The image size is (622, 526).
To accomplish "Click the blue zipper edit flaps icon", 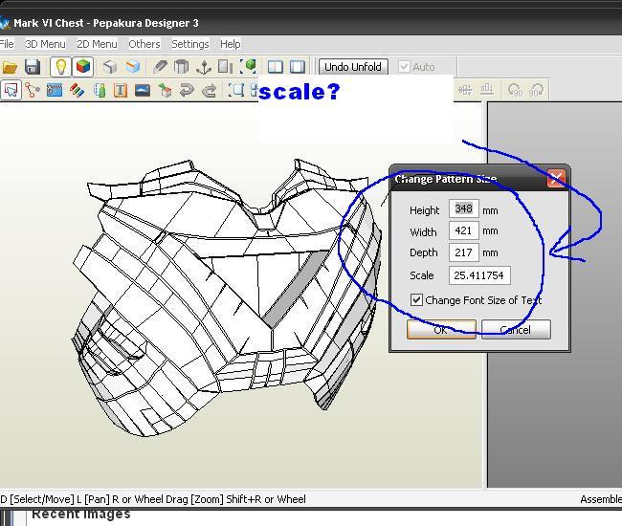I will [x=55, y=90].
